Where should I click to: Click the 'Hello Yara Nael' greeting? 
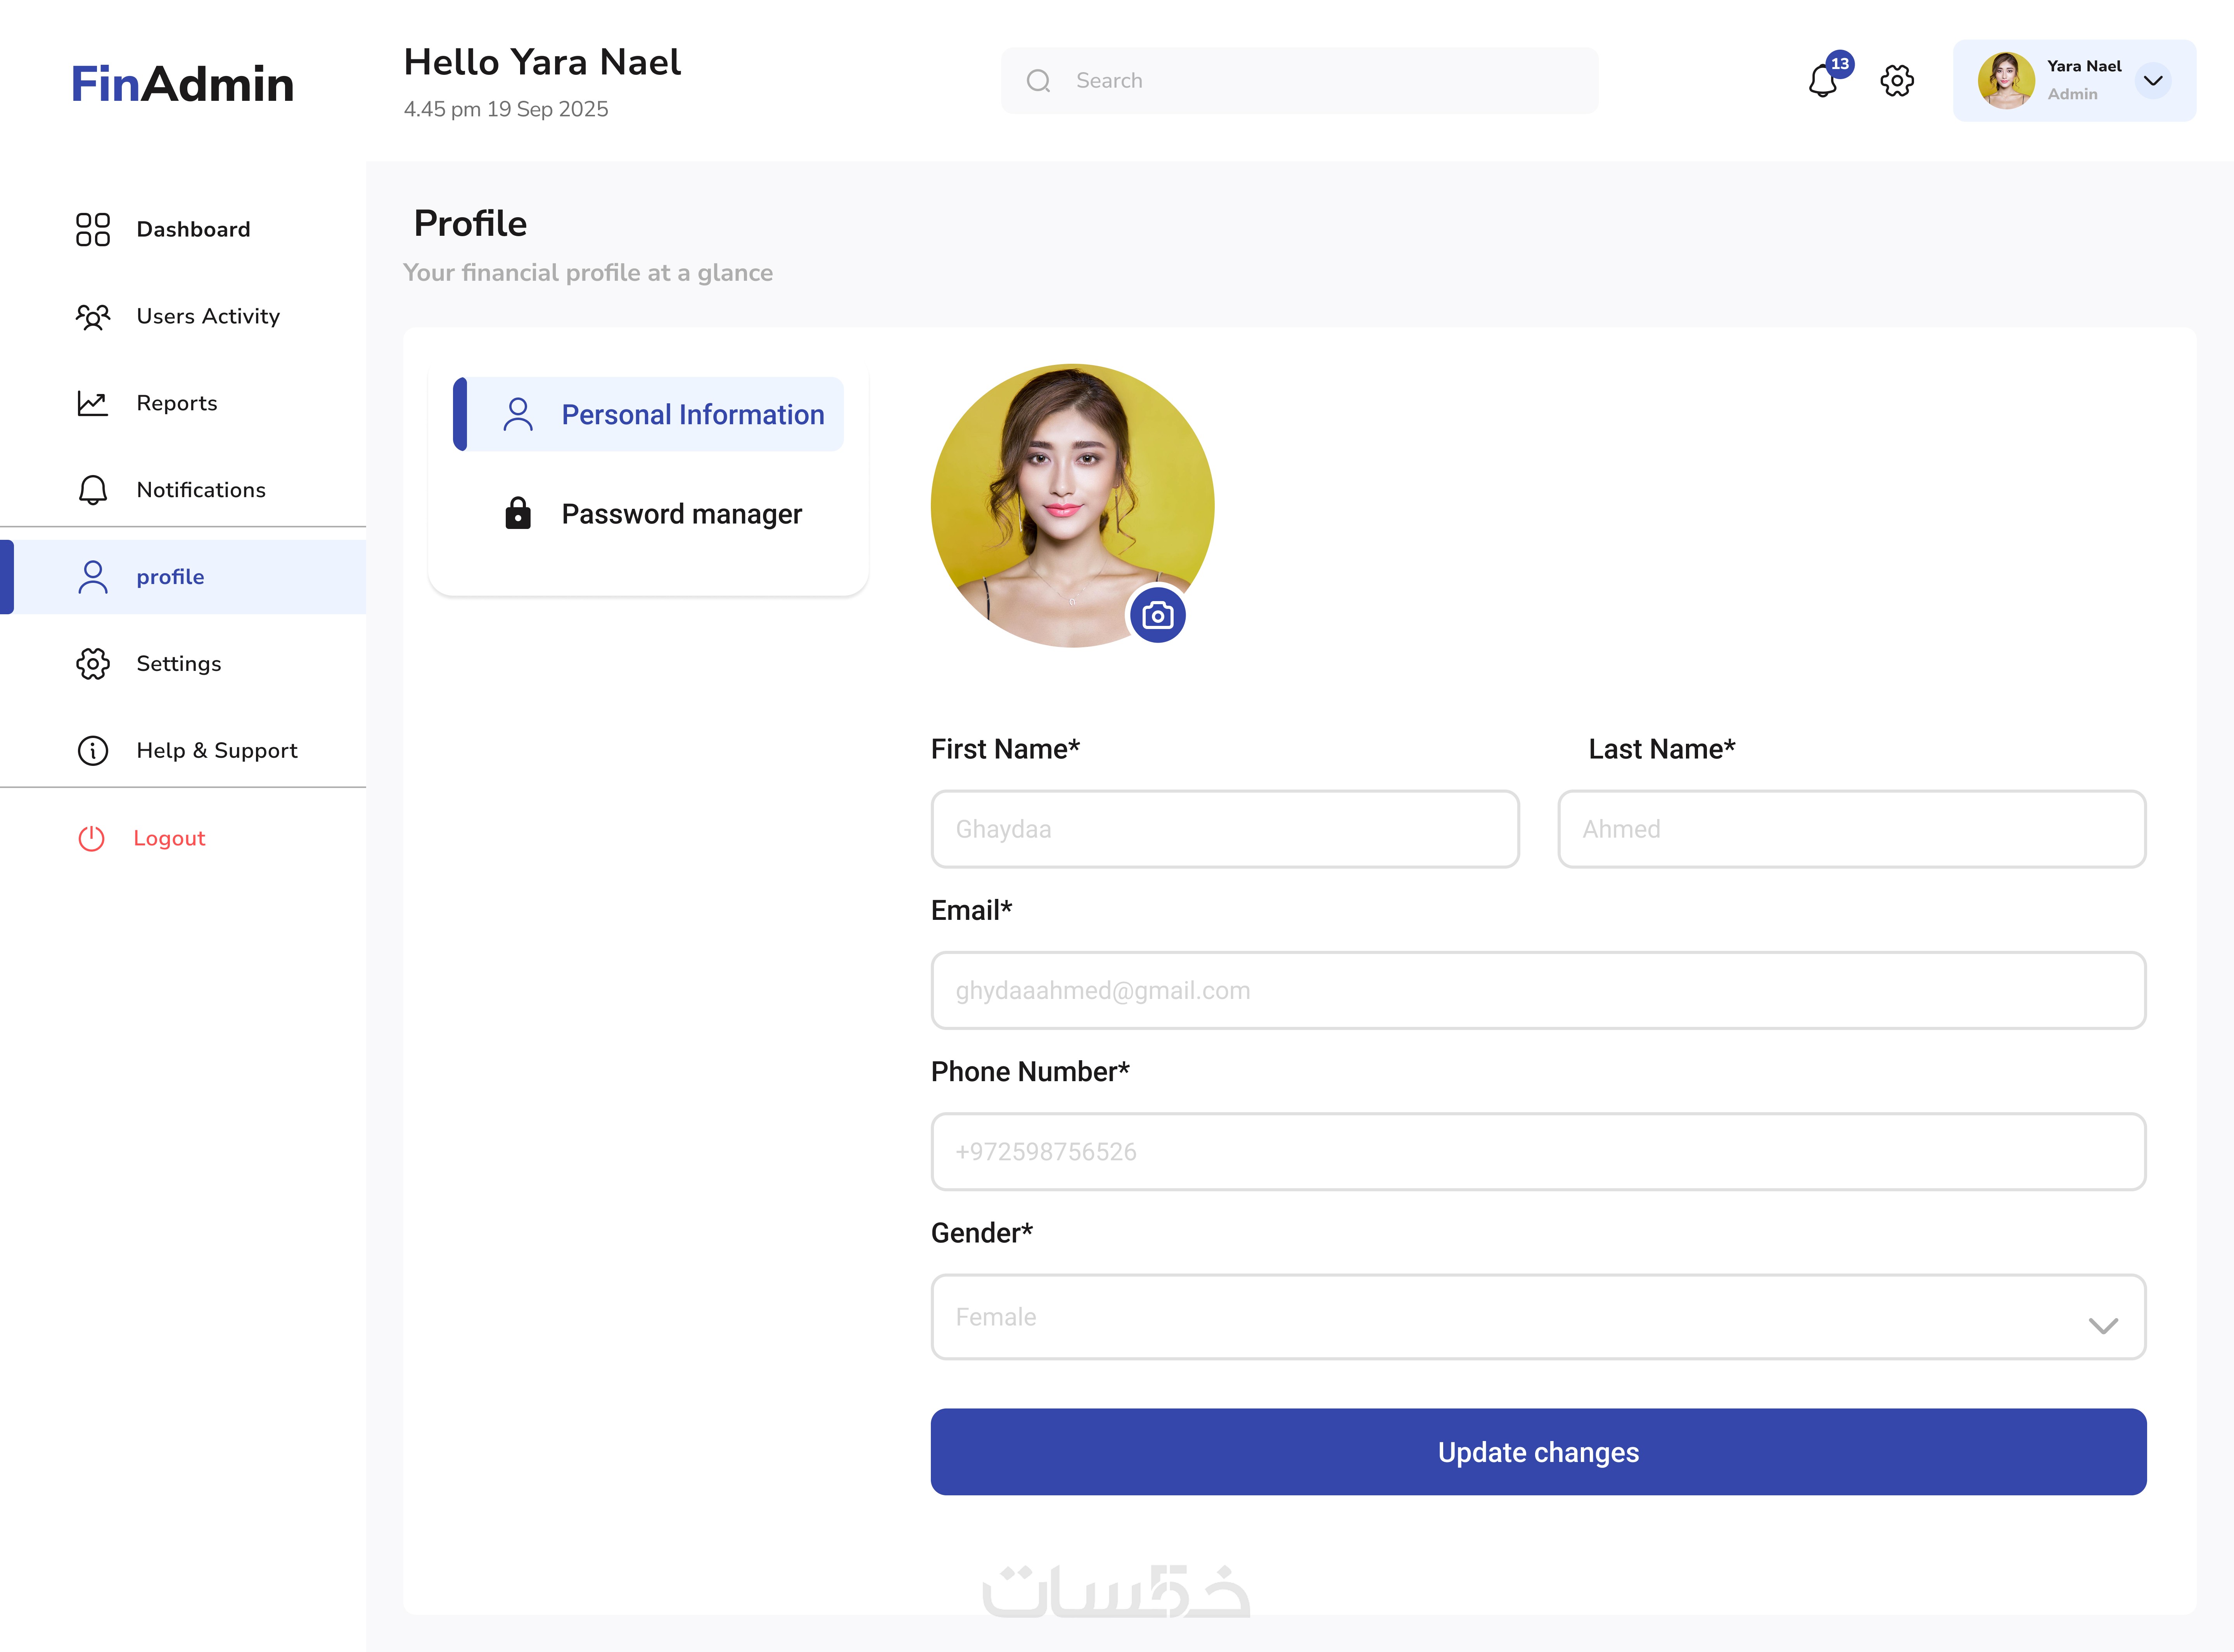click(x=542, y=62)
